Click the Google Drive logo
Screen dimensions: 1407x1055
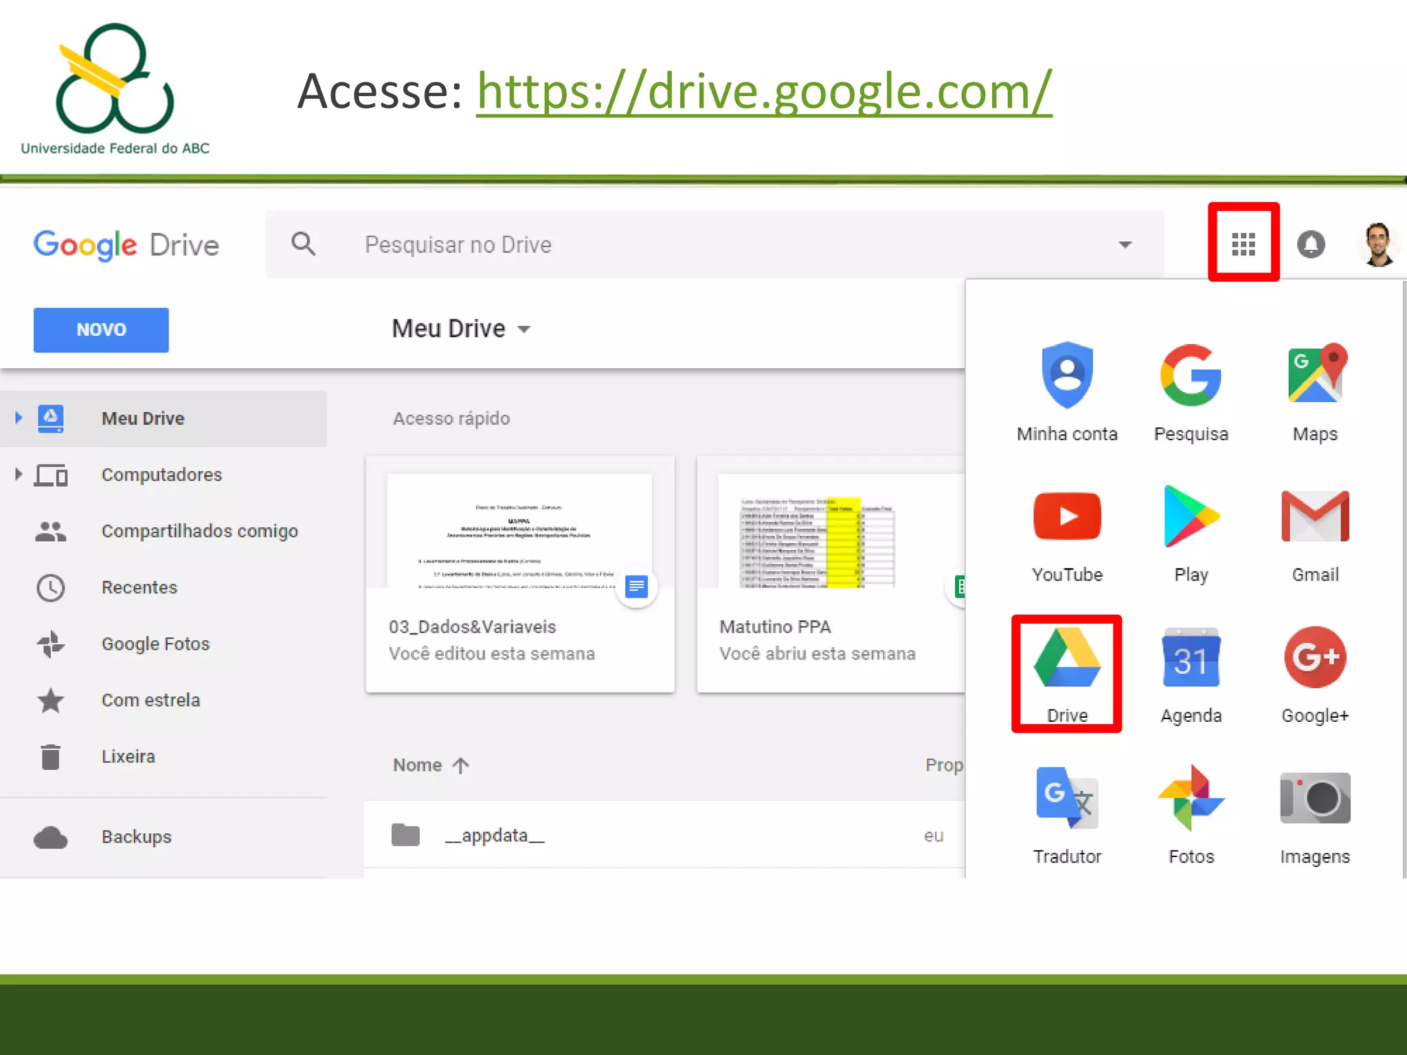pyautogui.click(x=126, y=245)
